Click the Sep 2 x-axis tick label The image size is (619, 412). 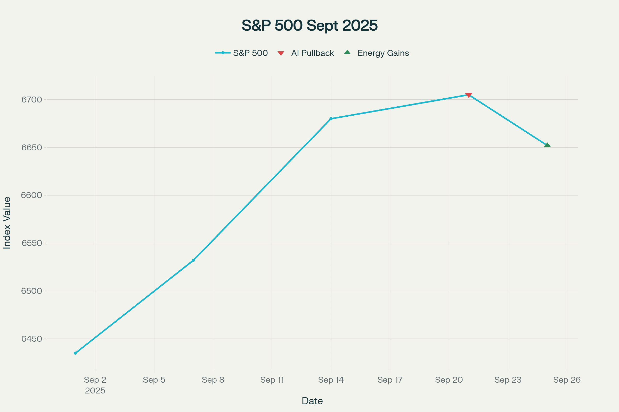coord(95,380)
